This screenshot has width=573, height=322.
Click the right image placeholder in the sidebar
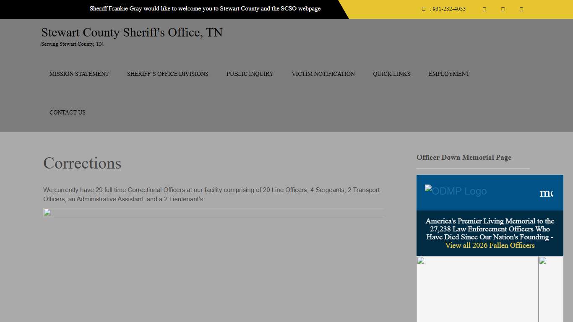click(542, 260)
